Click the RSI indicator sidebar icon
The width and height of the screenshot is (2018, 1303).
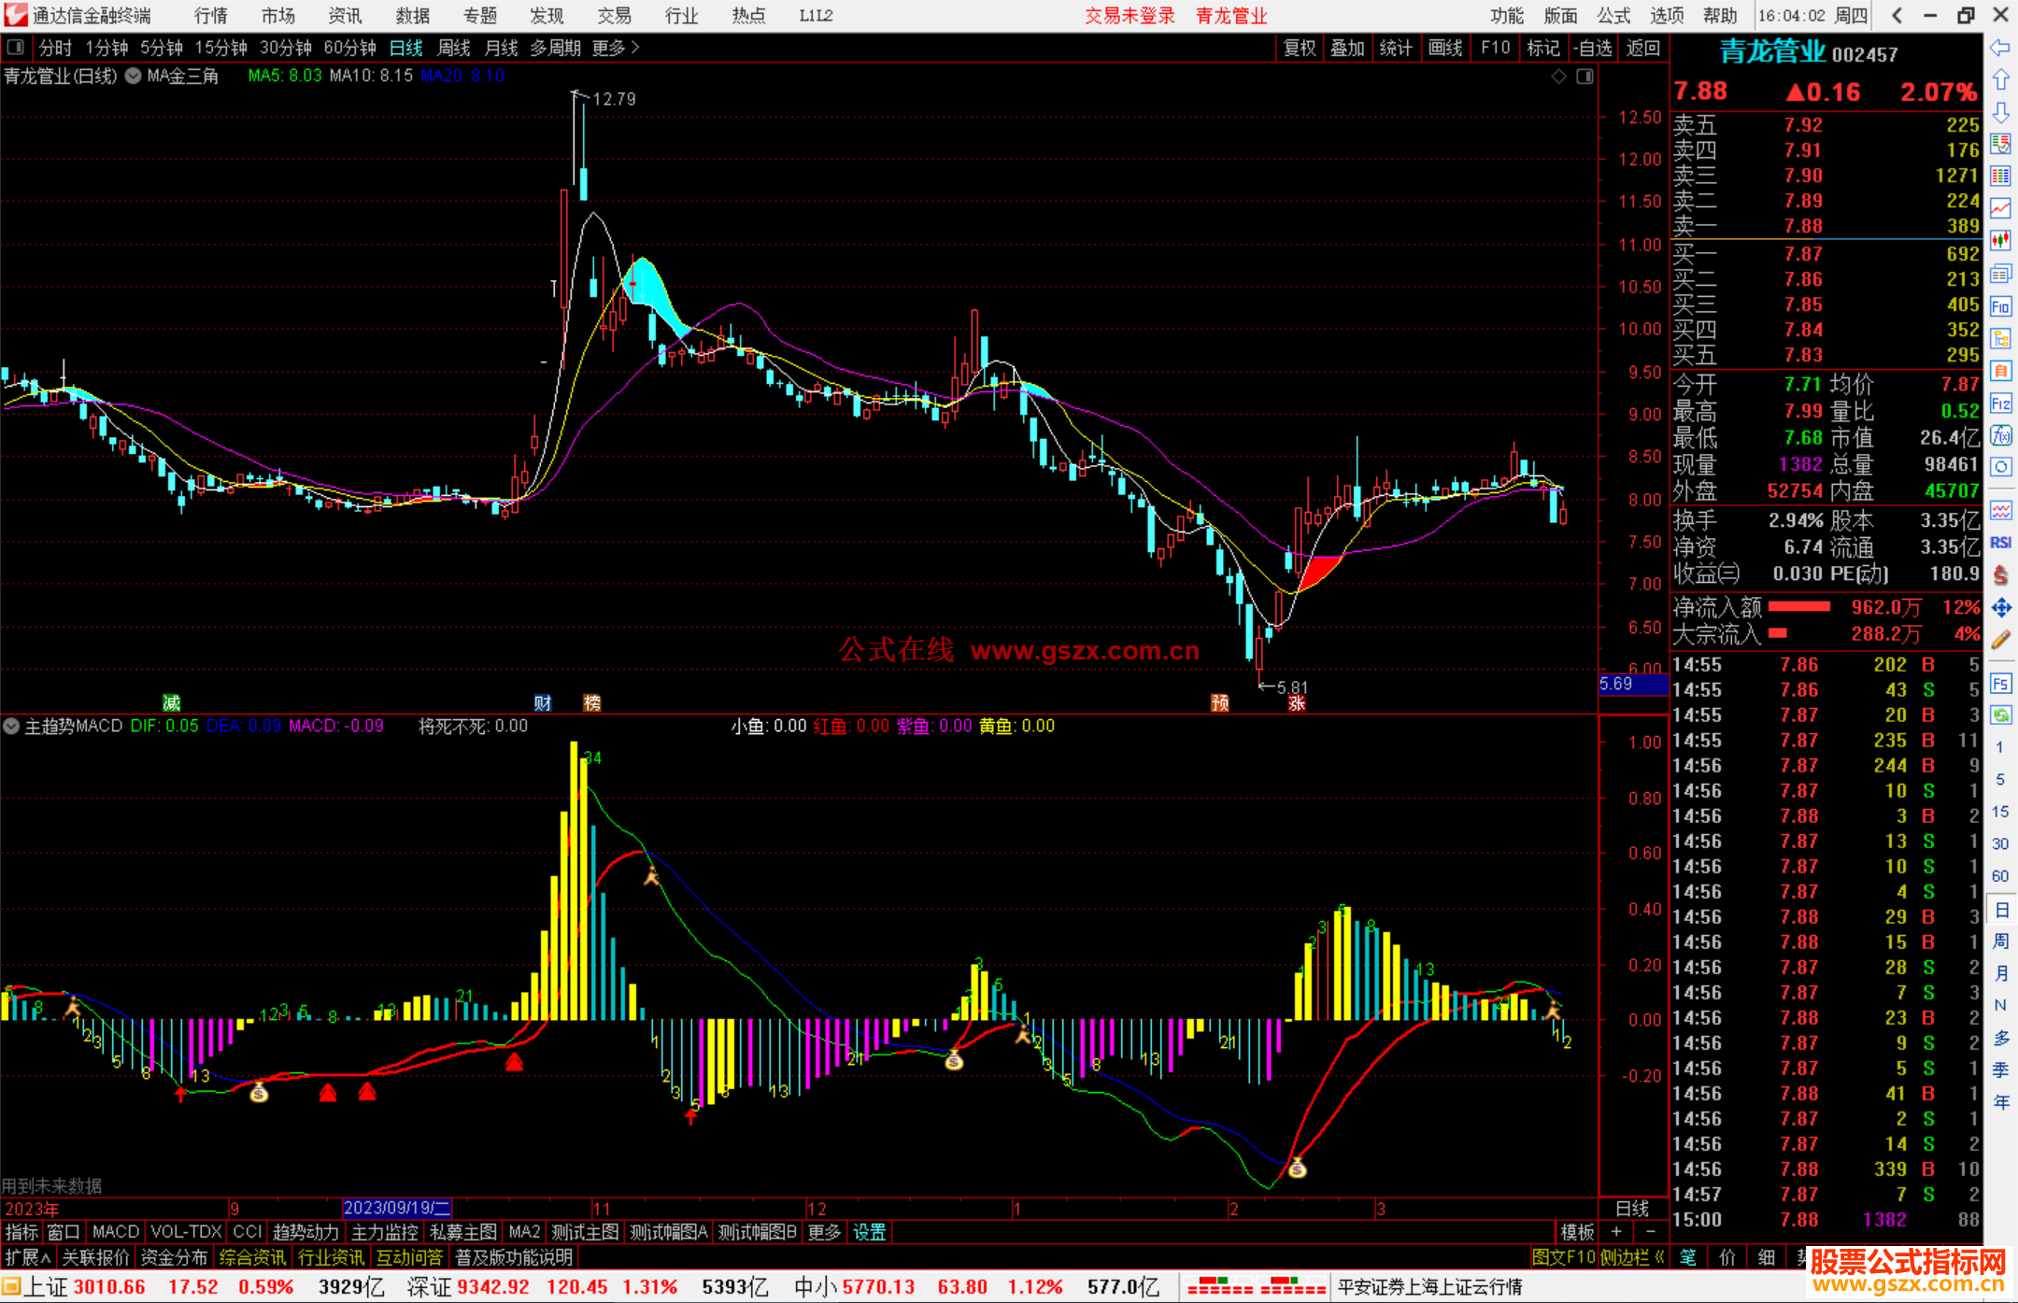(2000, 543)
